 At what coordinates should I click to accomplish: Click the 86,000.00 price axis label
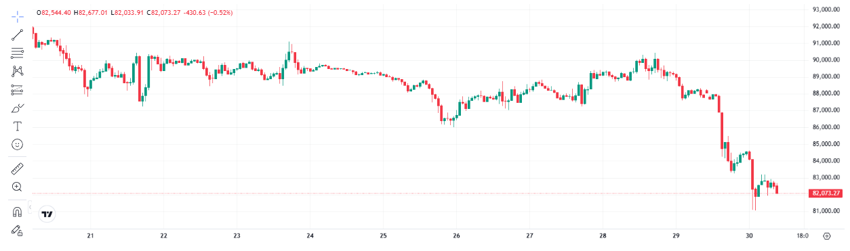[x=826, y=127]
